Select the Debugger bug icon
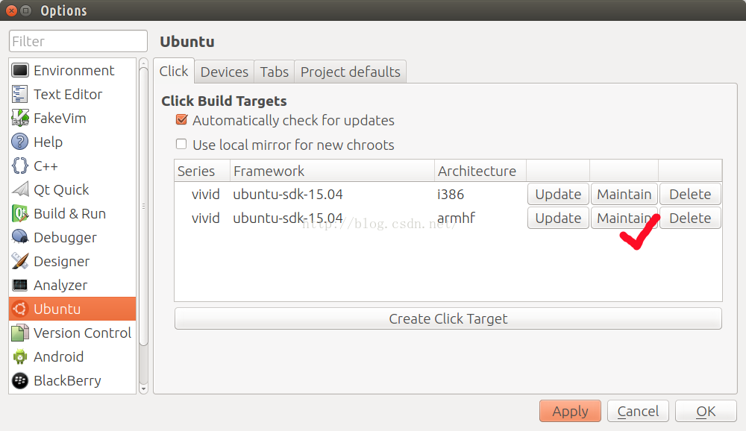 (20, 237)
